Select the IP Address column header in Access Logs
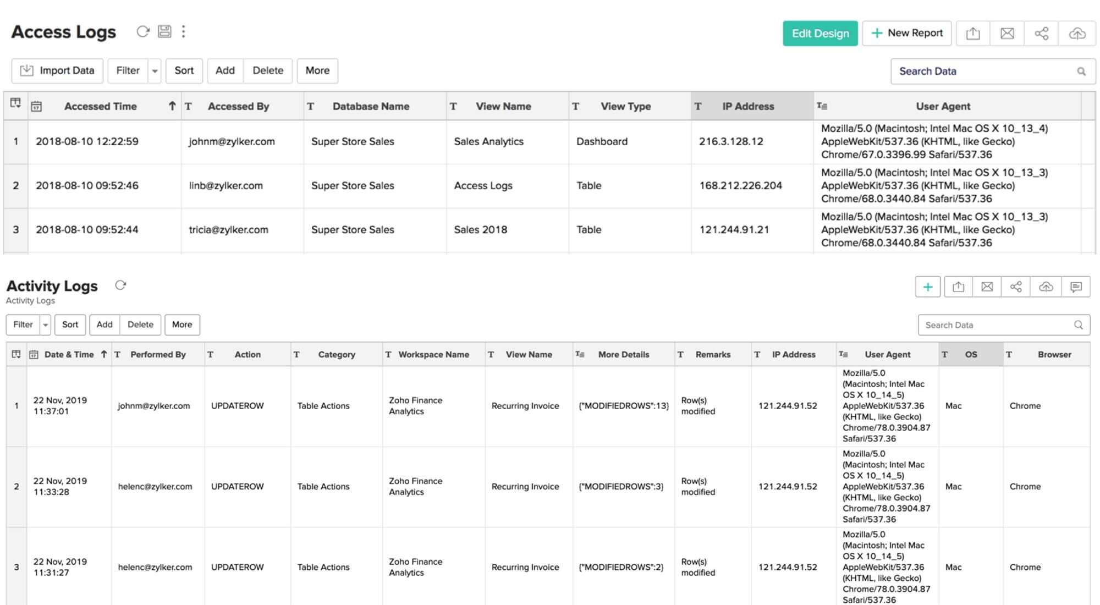1100x605 pixels. (x=748, y=106)
